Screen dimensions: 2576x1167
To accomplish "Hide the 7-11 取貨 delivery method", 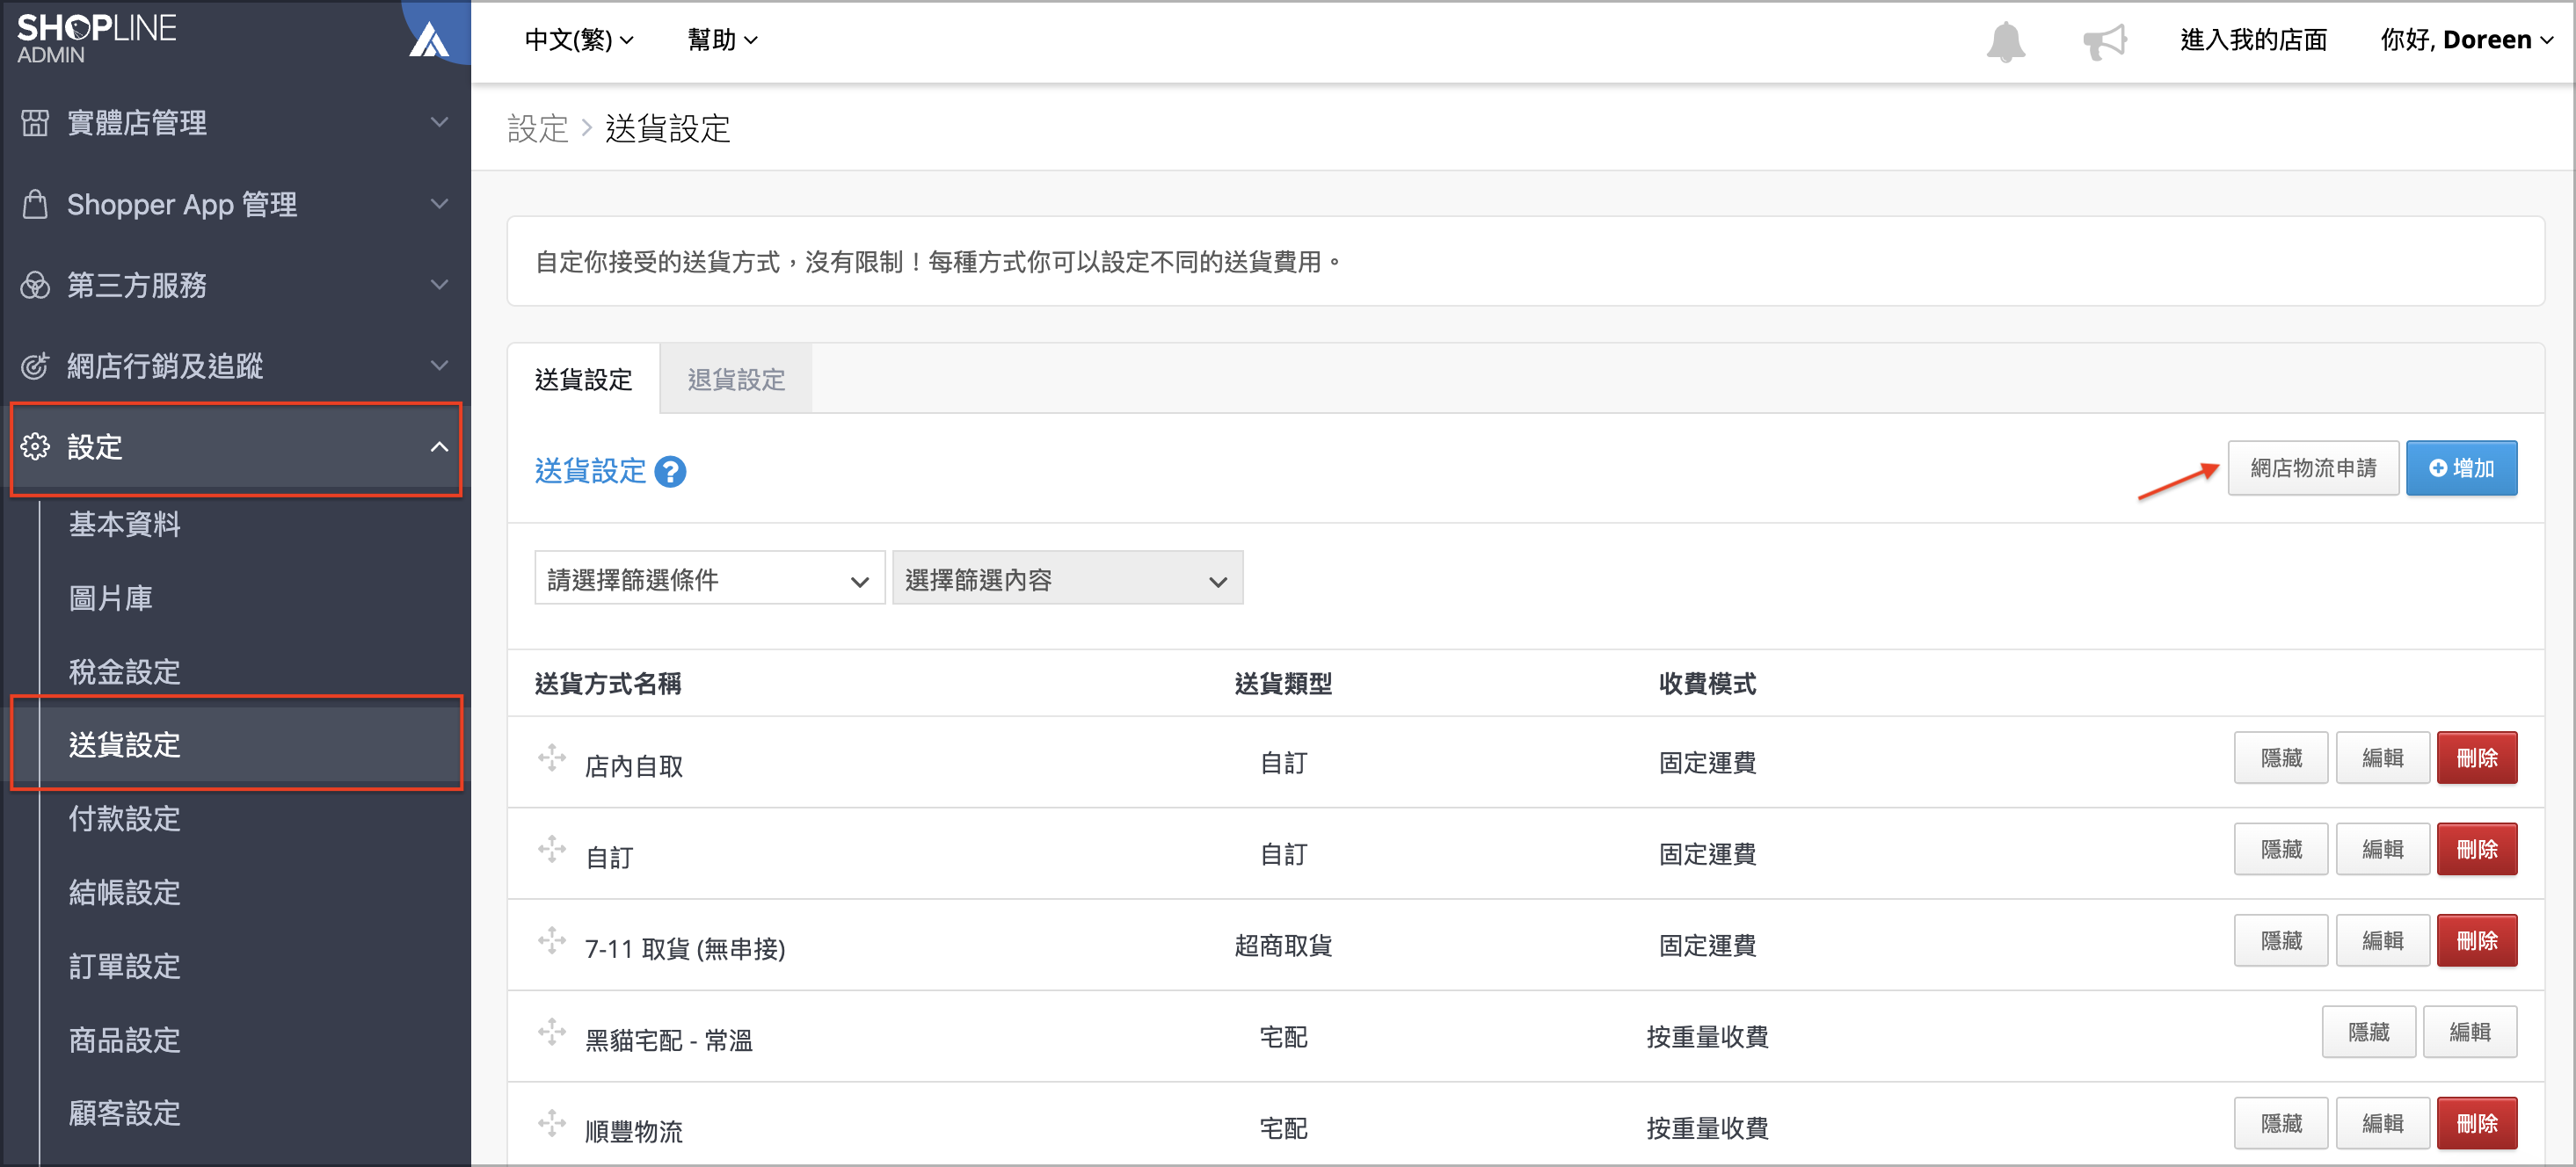I will [x=2281, y=940].
